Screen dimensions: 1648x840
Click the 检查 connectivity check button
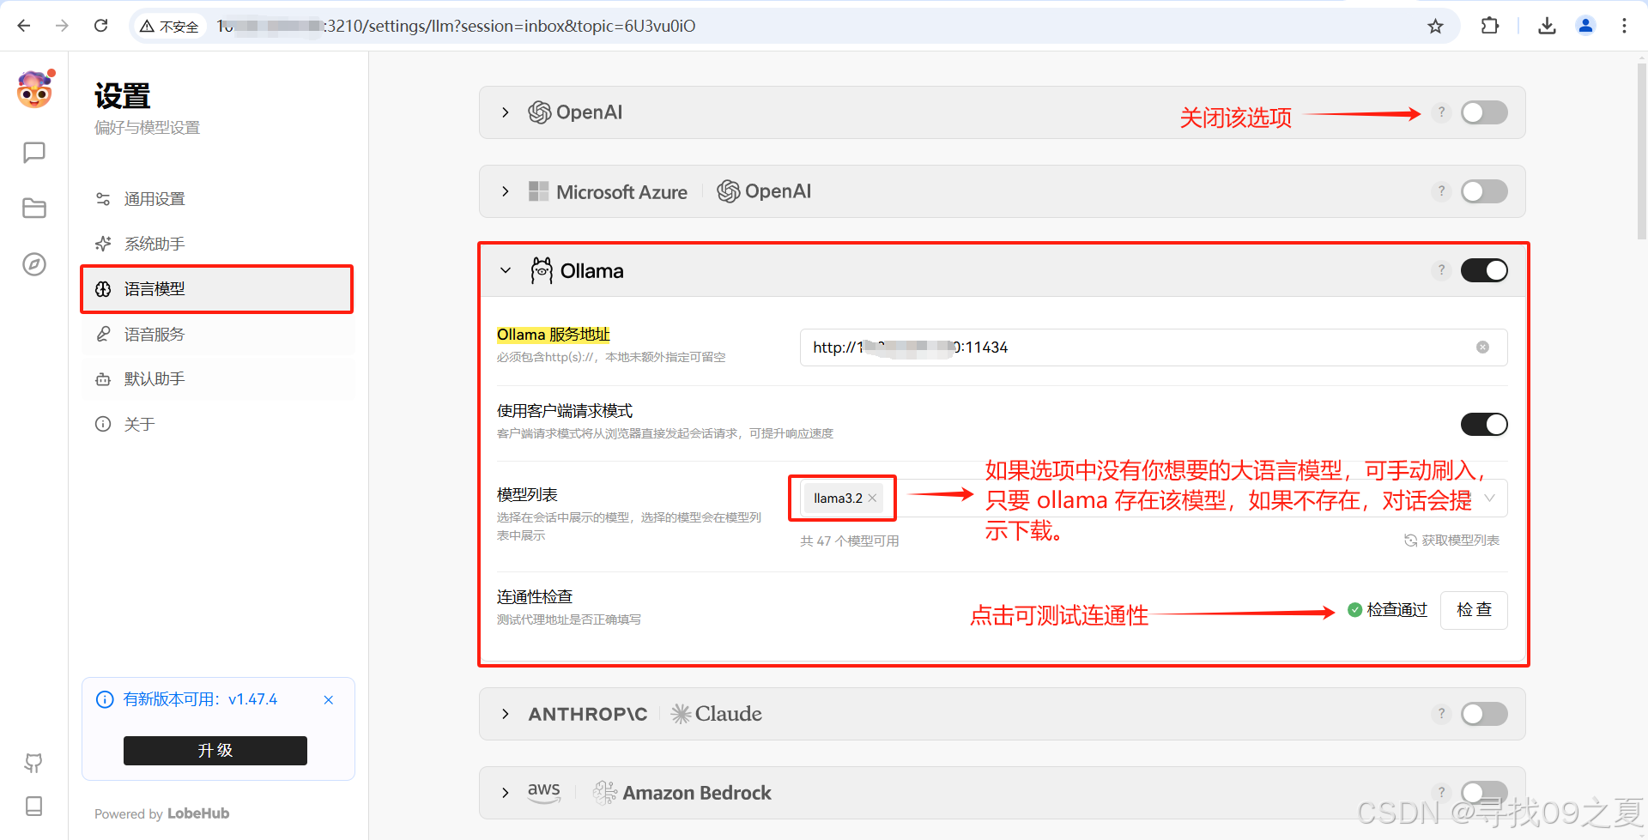(1474, 610)
